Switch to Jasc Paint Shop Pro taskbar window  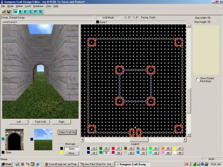[97, 164]
